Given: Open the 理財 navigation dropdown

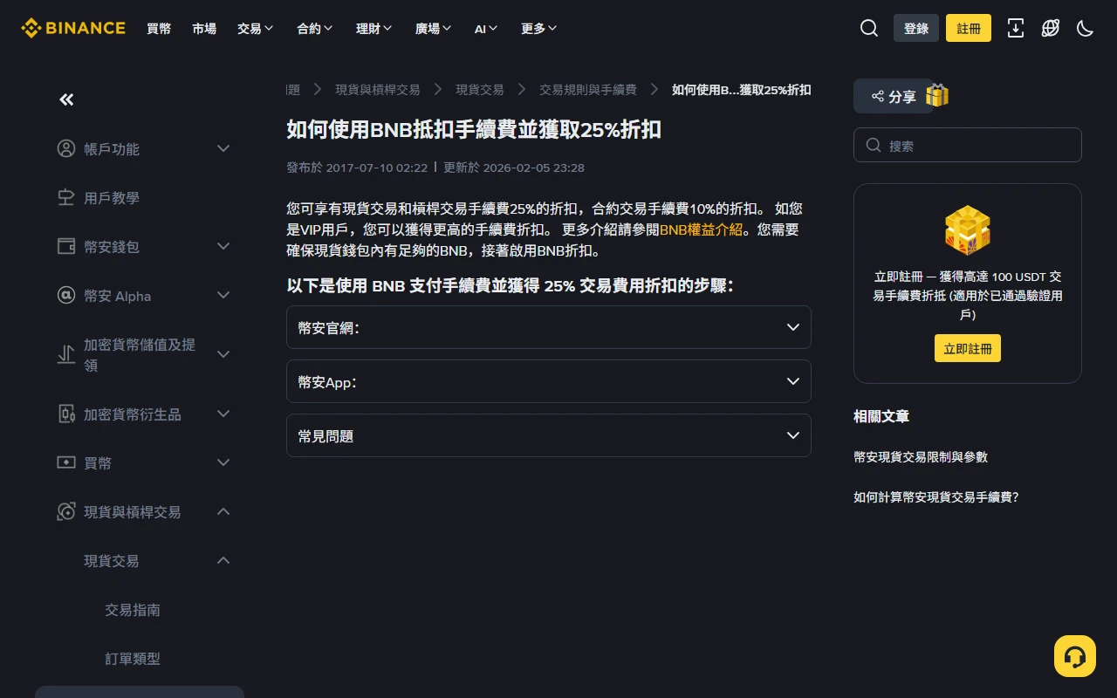Looking at the screenshot, I should point(374,28).
